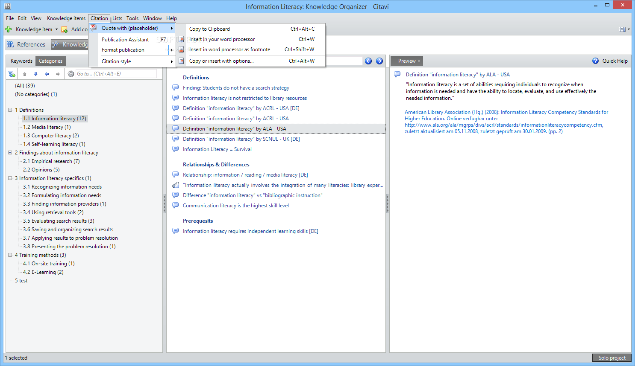Click the blue left arrow promote icon
The height and width of the screenshot is (366, 635).
(x=47, y=74)
